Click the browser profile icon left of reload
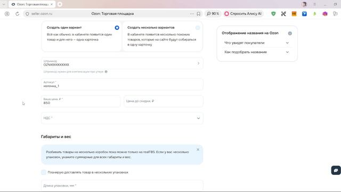The height and width of the screenshot is (192, 341). click(x=7, y=14)
